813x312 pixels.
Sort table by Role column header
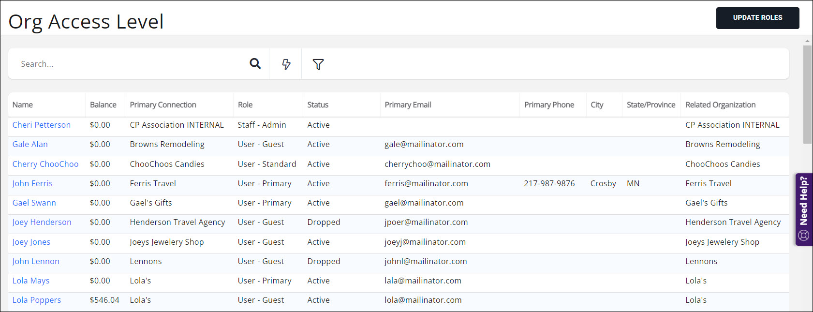[245, 105]
